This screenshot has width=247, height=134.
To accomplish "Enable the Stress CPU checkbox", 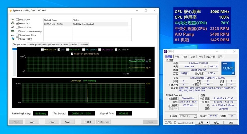I will click(17, 19).
